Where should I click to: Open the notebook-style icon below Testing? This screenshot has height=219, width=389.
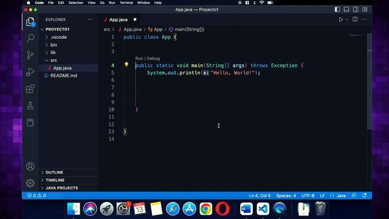pyautogui.click(x=30, y=122)
